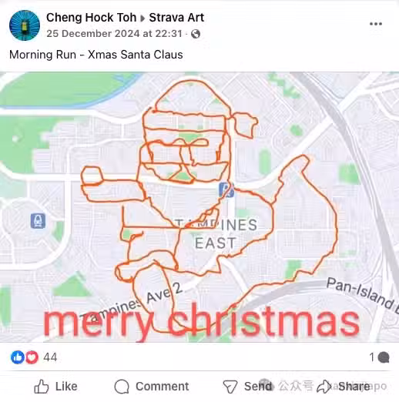The height and width of the screenshot is (402, 399).
Task: Open the three-dot post options menu
Action: 376,24
